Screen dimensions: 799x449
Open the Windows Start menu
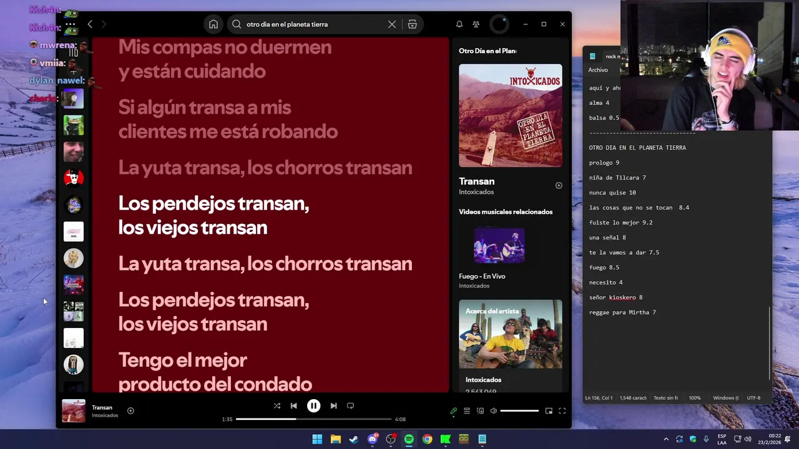pos(317,439)
